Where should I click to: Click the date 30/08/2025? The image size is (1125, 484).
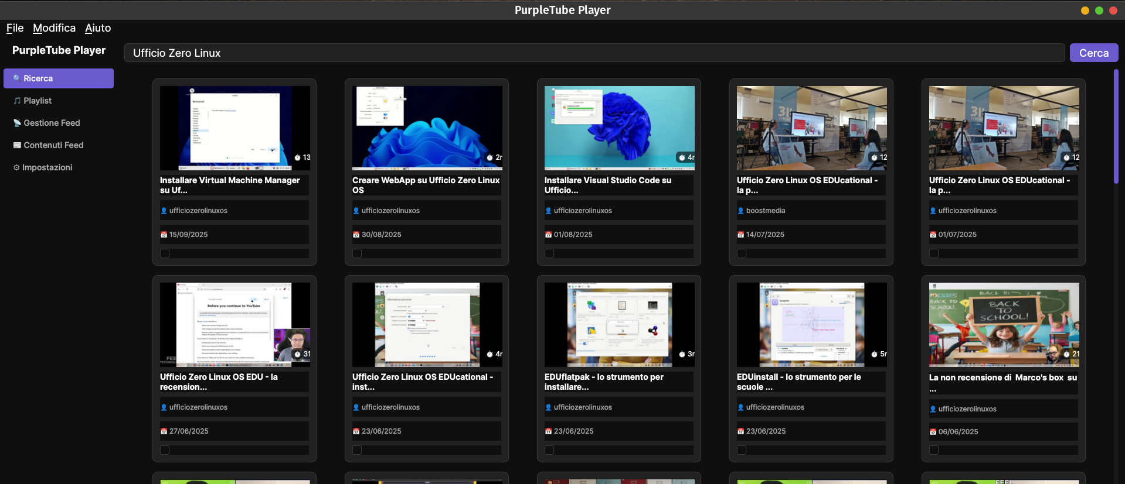382,235
